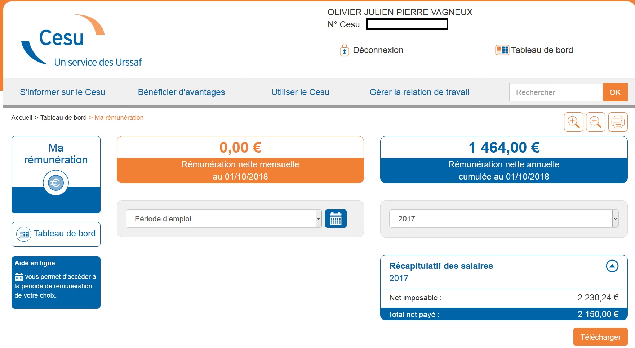Click the euro coin icon under Ma rémunération
Screen dimensions: 635x348
[56, 183]
